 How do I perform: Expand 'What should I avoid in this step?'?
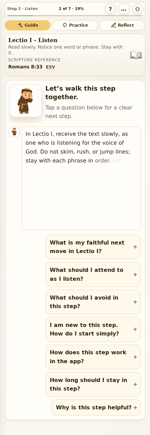tap(93, 302)
